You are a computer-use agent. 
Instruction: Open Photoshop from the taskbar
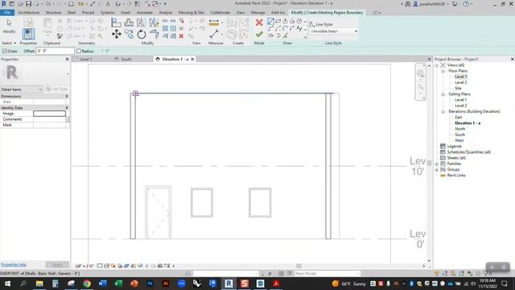tap(150, 284)
